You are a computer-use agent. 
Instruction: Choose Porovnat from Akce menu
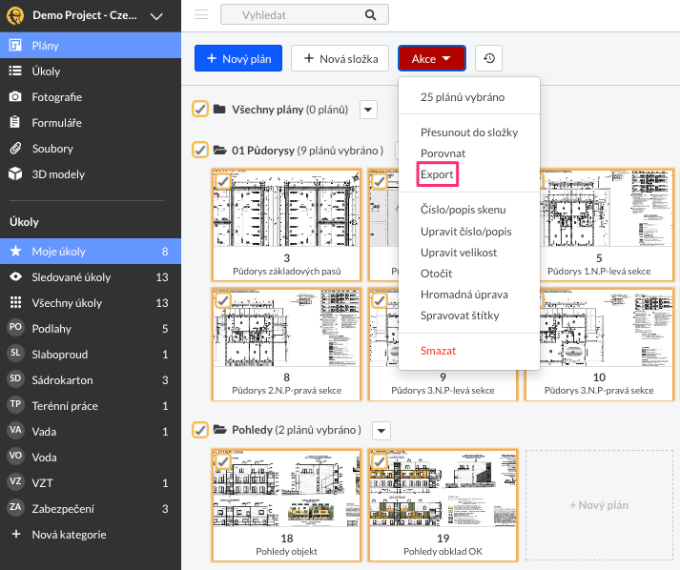click(443, 153)
